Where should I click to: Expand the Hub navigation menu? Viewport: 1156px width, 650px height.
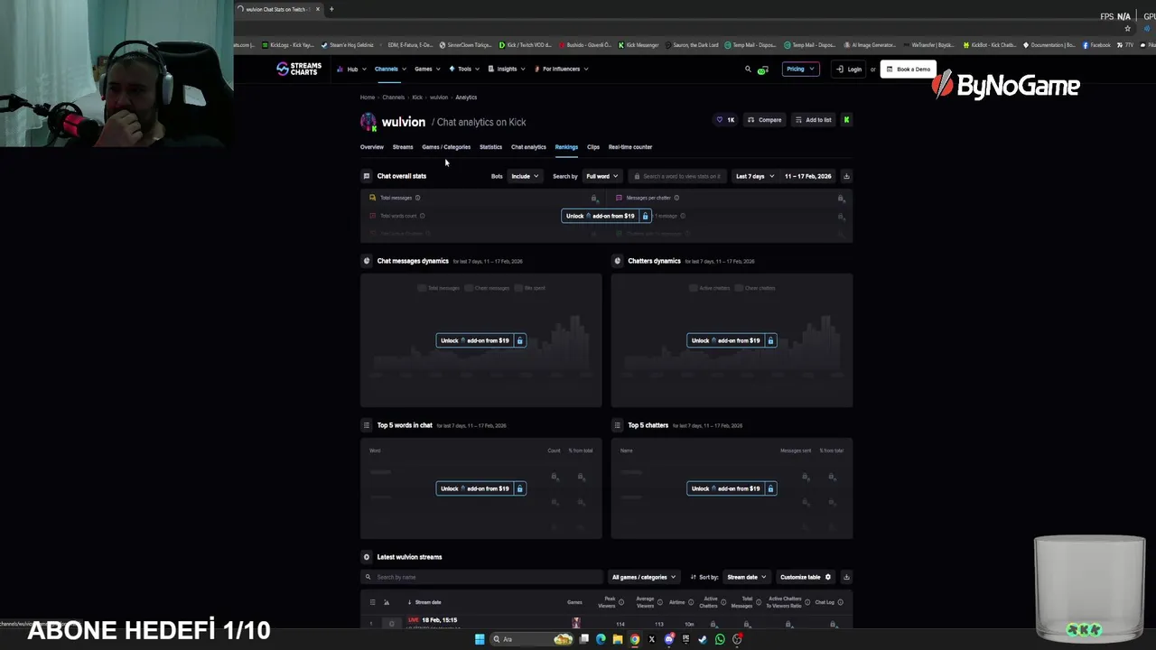pos(350,69)
